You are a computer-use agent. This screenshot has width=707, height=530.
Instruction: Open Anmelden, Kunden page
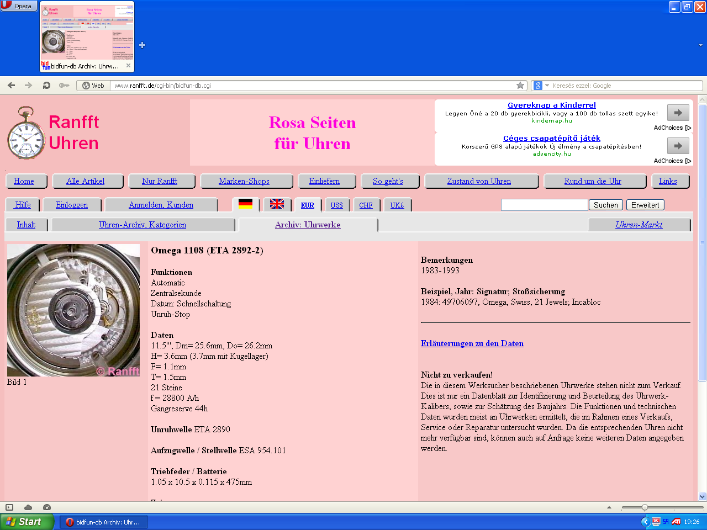[161, 205]
